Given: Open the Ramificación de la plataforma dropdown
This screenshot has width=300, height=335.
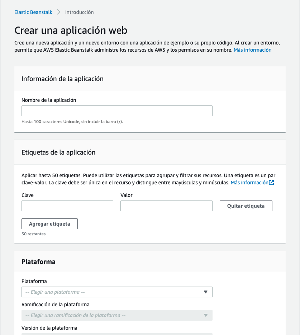Looking at the screenshot, I should 117,315.
